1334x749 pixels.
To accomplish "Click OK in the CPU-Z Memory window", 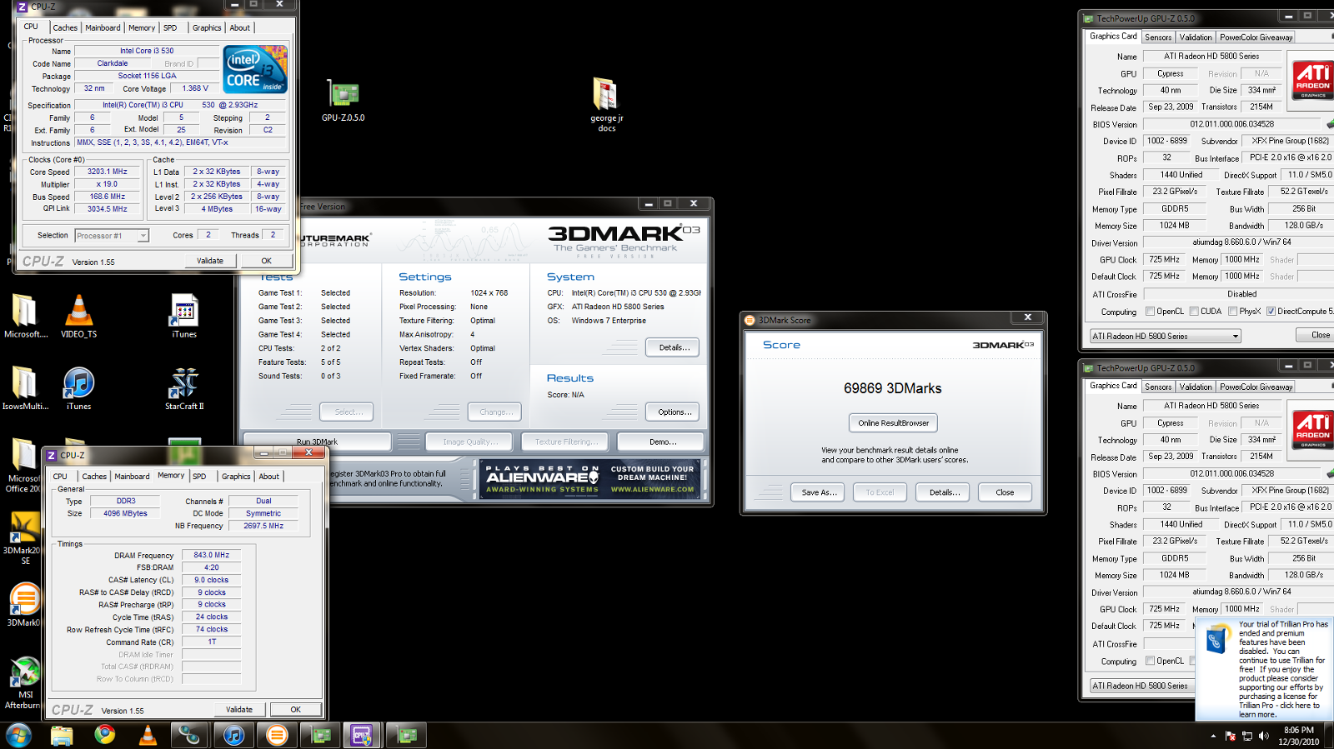I will click(x=295, y=710).
